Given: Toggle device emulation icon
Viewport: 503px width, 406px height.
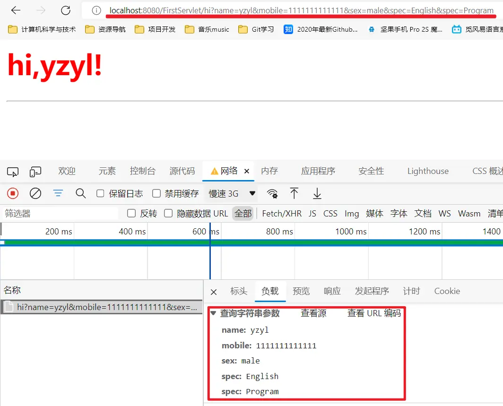Looking at the screenshot, I should [35, 172].
